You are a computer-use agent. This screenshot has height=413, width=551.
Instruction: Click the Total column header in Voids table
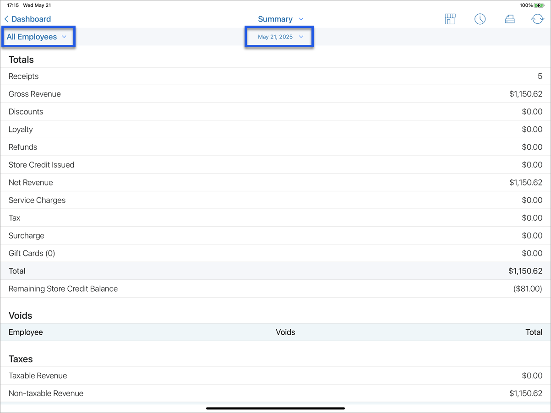click(x=534, y=332)
